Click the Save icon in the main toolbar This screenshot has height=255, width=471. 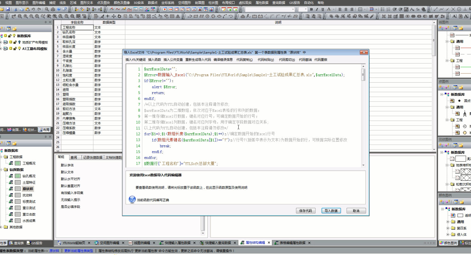(x=8, y=9)
